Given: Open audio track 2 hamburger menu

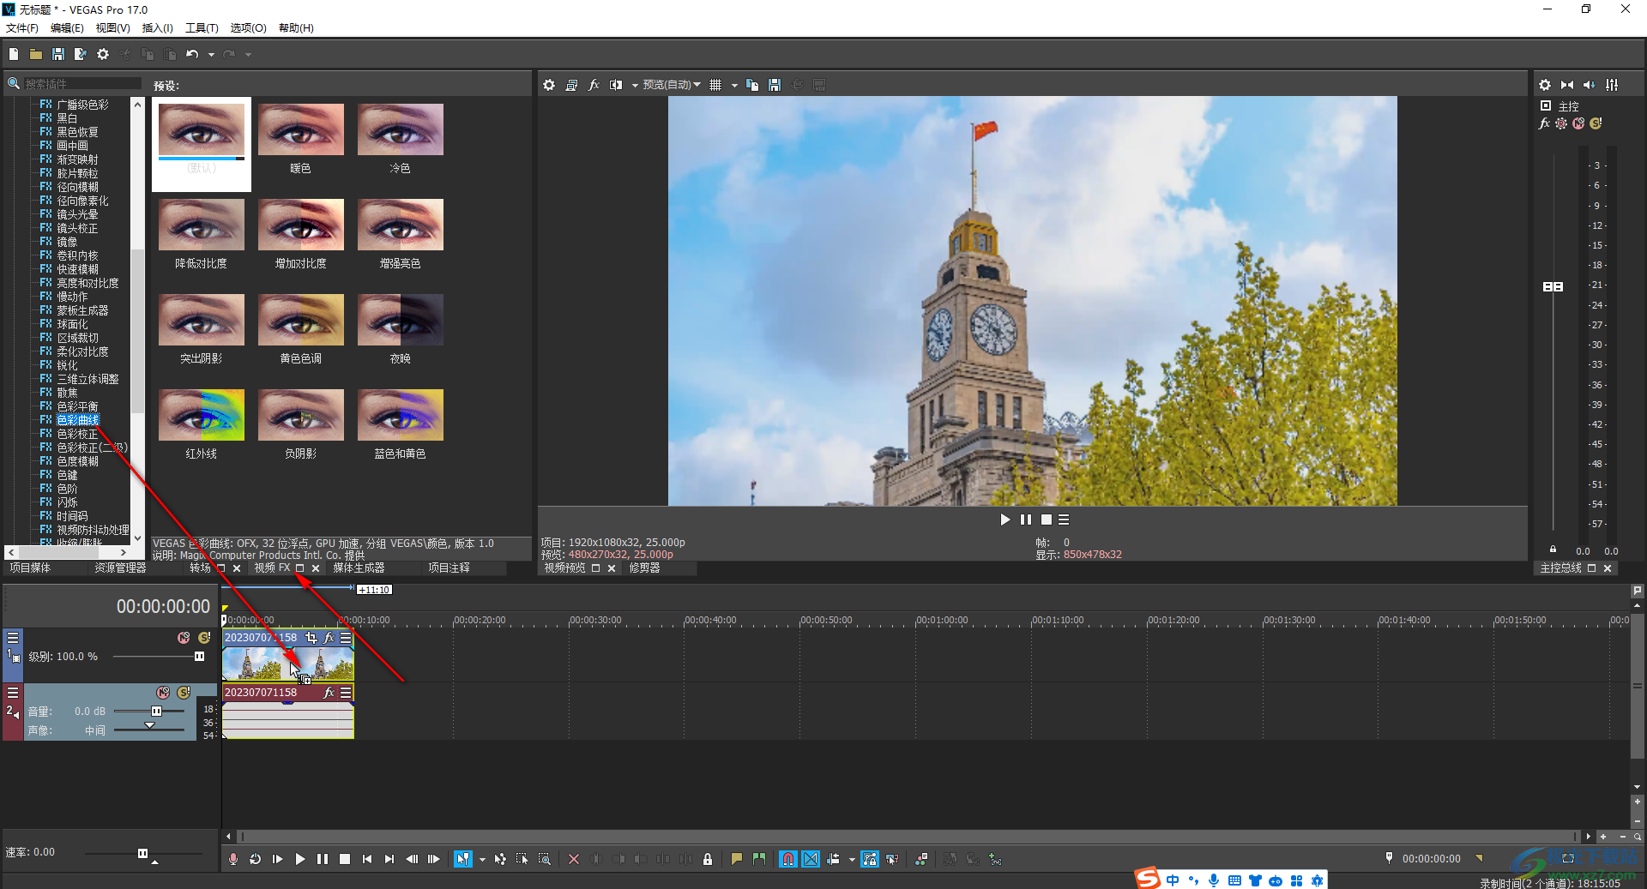Looking at the screenshot, I should pyautogui.click(x=13, y=693).
